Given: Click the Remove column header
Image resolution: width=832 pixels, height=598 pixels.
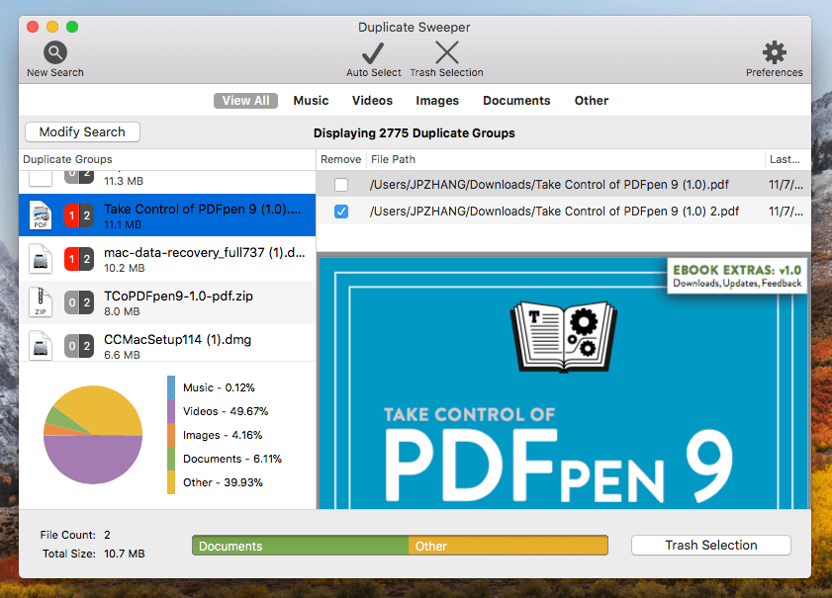Looking at the screenshot, I should (x=340, y=159).
